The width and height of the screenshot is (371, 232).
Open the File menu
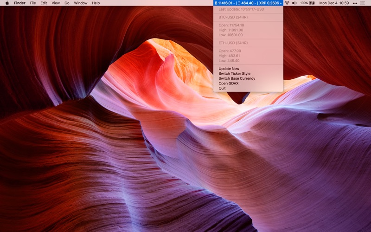pyautogui.click(x=33, y=3)
